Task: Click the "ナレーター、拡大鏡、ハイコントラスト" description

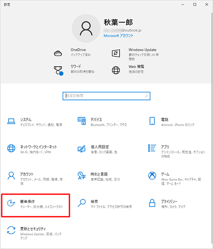Action: [42, 207]
